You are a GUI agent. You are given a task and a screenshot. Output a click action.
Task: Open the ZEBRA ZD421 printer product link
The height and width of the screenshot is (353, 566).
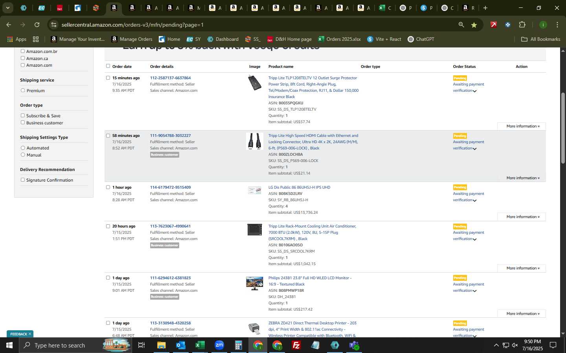click(x=312, y=329)
